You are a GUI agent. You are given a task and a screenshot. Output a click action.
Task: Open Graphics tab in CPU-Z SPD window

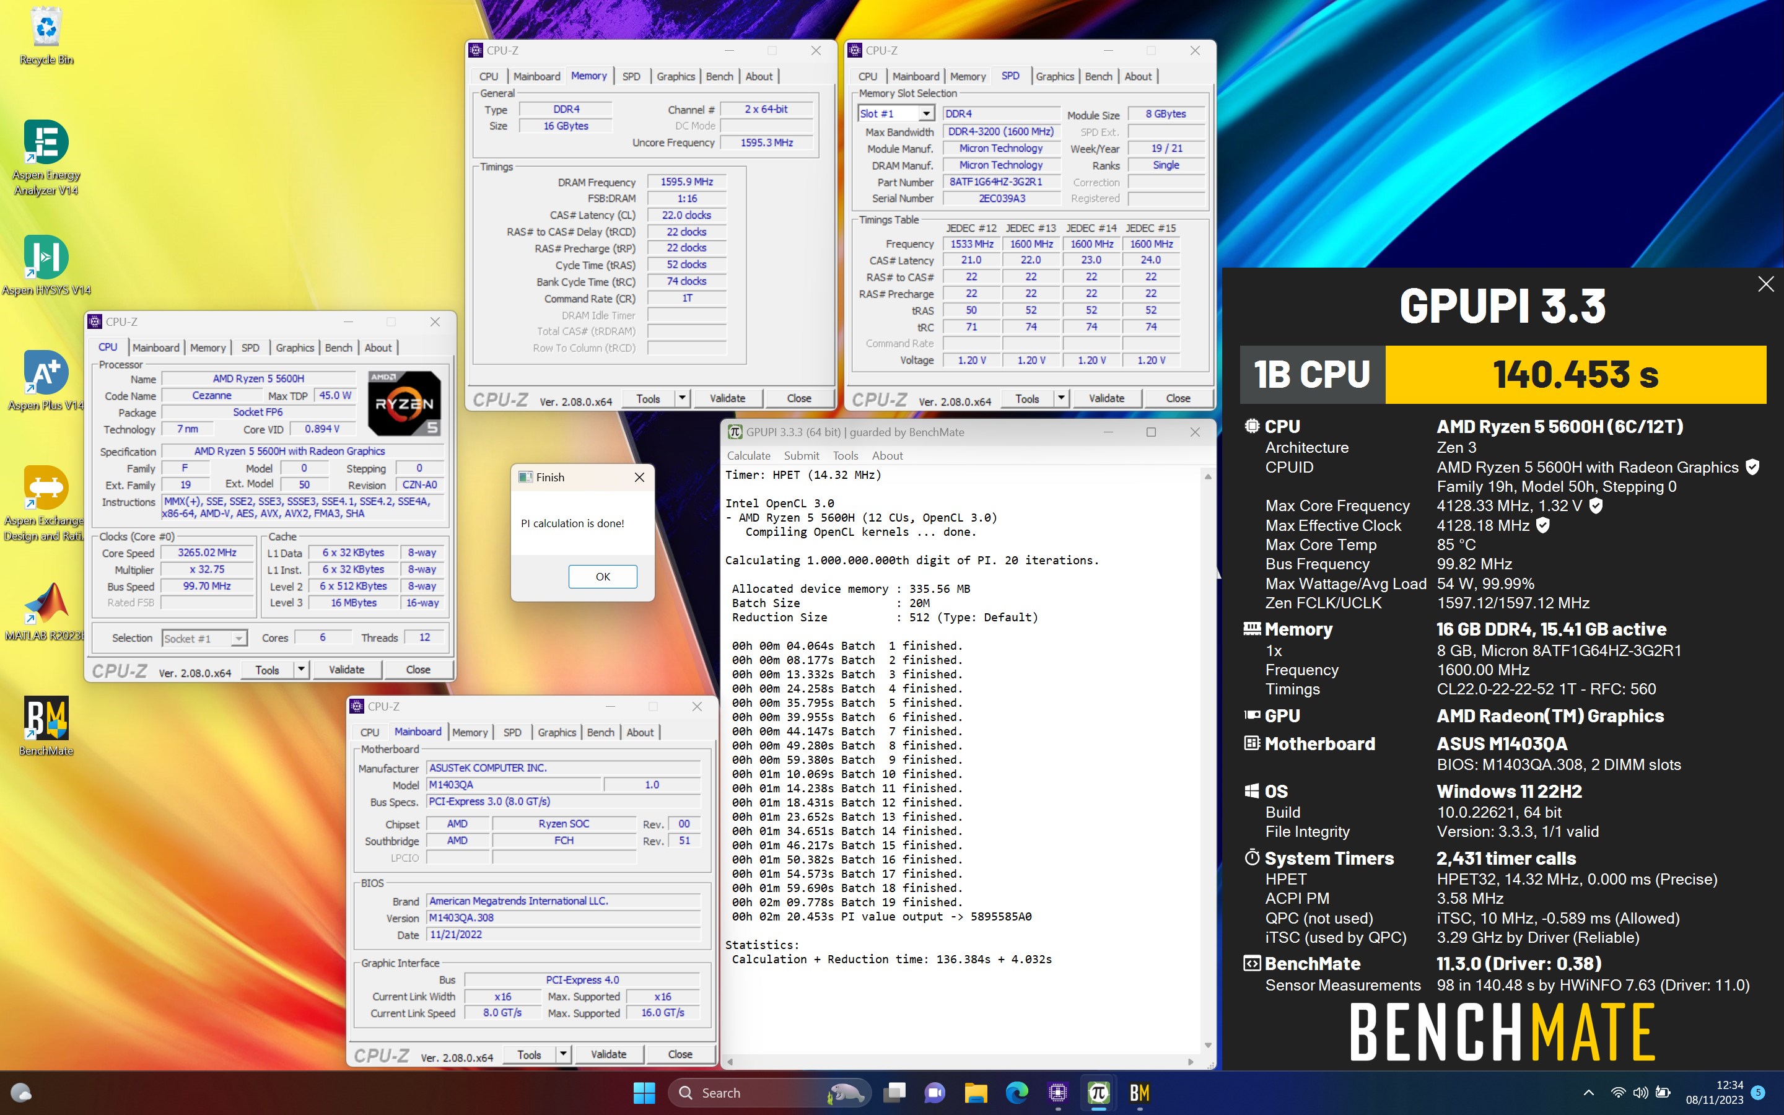1055,76
